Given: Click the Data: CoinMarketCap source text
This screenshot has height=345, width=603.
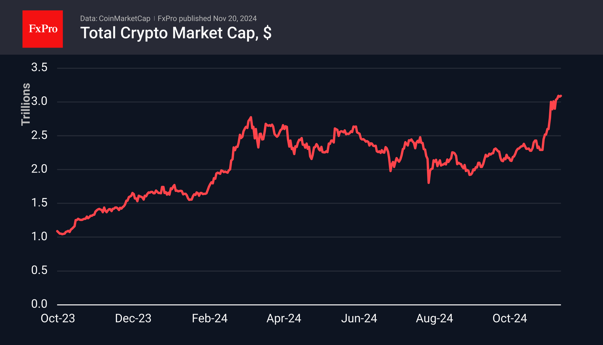Looking at the screenshot, I should (x=115, y=18).
